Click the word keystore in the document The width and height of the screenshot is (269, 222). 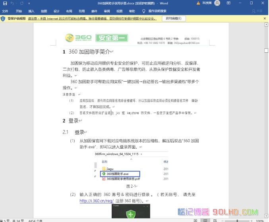(x=133, y=113)
